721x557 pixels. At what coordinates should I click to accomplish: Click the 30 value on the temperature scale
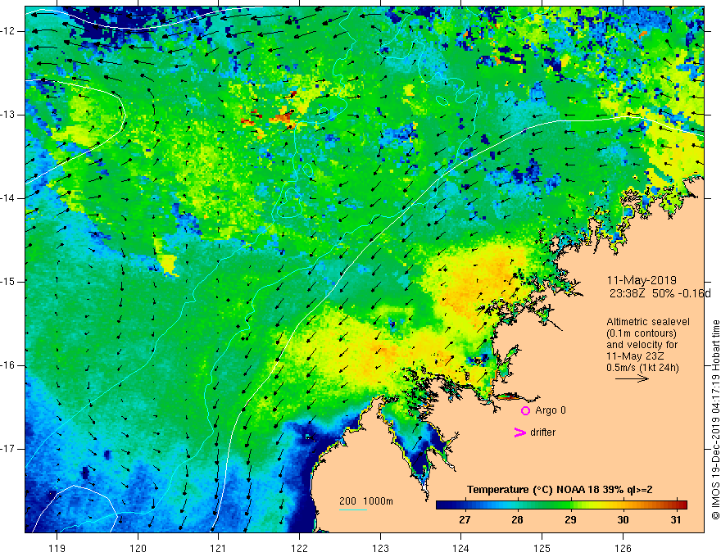623,520
